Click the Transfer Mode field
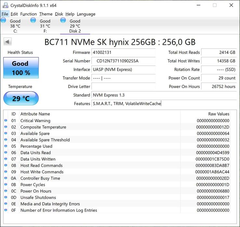The image size is (240, 227). click(123, 78)
